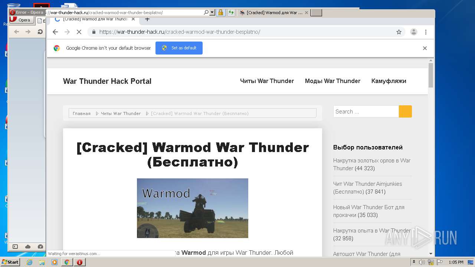This screenshot has width=475, height=267.
Task: Click the article title heading
Action: (x=193, y=155)
